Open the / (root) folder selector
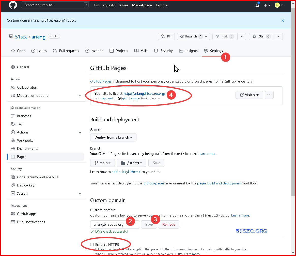Screen dimensions: 296x256 pyautogui.click(x=132, y=163)
